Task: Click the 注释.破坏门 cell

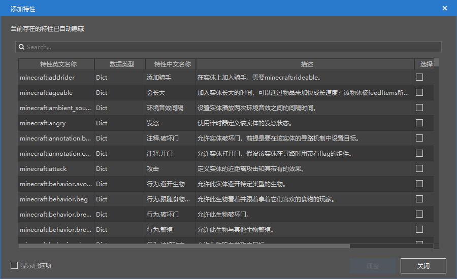Action: (171, 138)
